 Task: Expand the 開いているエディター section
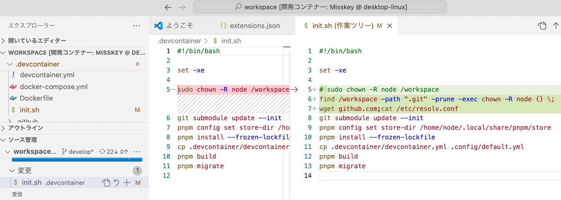74,41
